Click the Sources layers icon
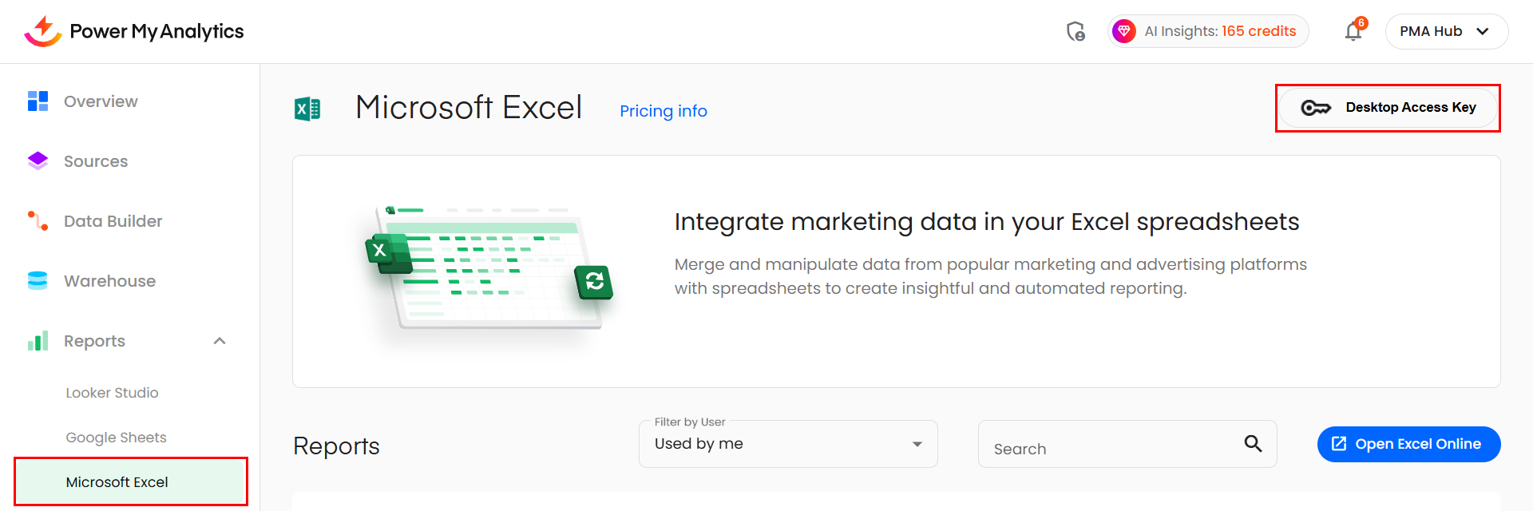 pos(38,161)
